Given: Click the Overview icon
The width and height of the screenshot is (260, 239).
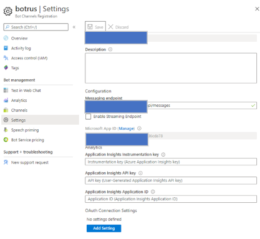Looking at the screenshot, I should [x=6, y=38].
